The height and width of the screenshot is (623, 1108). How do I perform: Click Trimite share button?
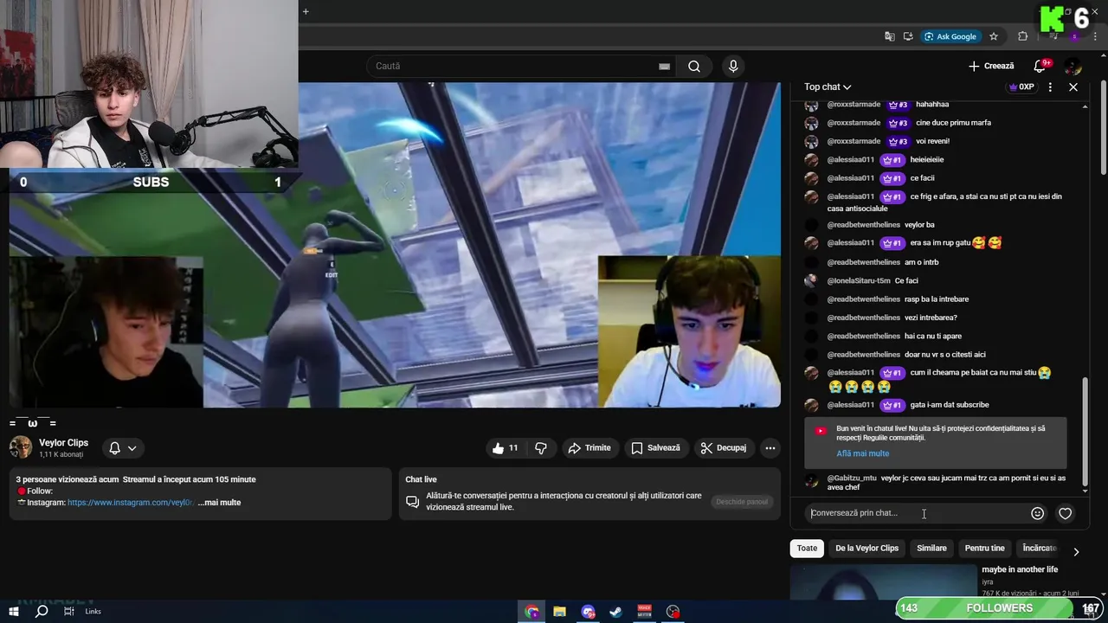tap(589, 448)
